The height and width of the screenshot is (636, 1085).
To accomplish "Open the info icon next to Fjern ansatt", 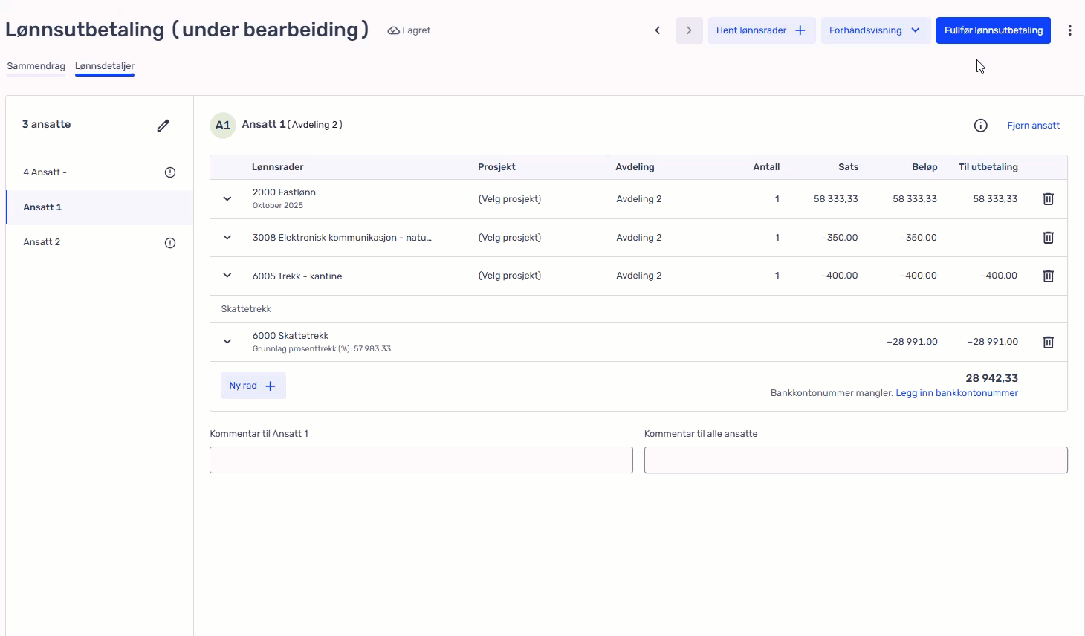I will [980, 126].
